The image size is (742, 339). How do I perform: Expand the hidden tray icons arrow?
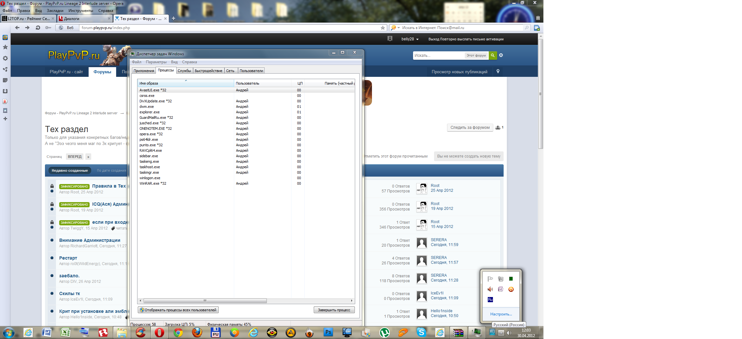501,333
